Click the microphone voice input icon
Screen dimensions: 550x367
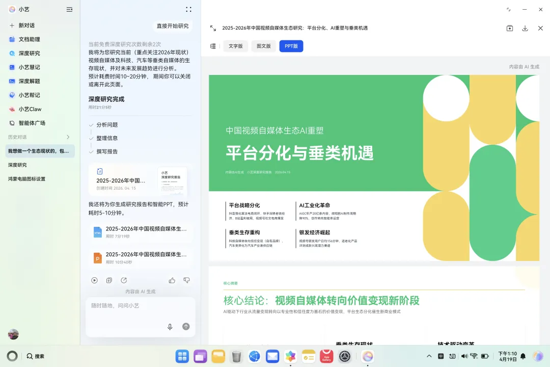[x=170, y=327]
